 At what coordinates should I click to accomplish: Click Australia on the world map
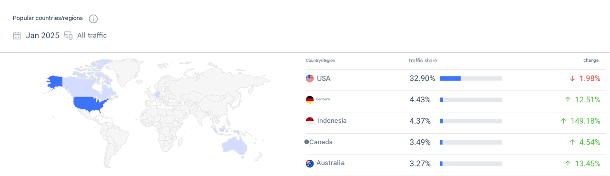click(x=234, y=146)
